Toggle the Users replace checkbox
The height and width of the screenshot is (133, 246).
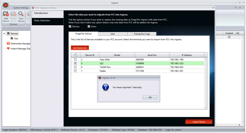coord(89,26)
